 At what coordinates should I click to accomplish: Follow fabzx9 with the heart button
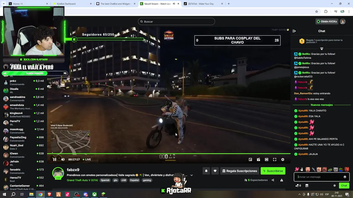215,171
